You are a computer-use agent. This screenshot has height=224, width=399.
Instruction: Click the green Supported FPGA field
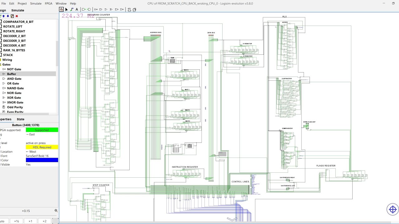[42, 130]
